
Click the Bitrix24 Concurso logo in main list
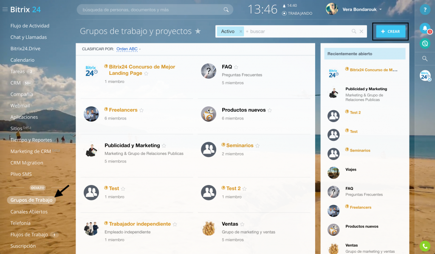coord(91,71)
